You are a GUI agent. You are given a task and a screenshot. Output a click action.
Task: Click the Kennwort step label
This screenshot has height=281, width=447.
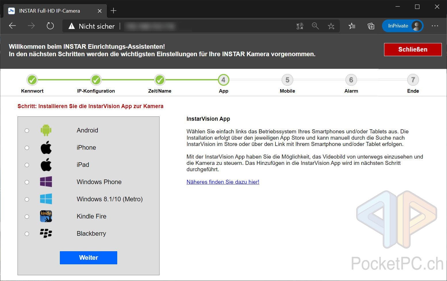(x=32, y=91)
